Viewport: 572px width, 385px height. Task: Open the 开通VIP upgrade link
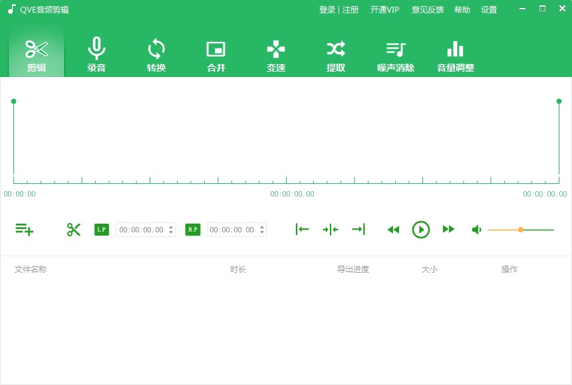384,9
